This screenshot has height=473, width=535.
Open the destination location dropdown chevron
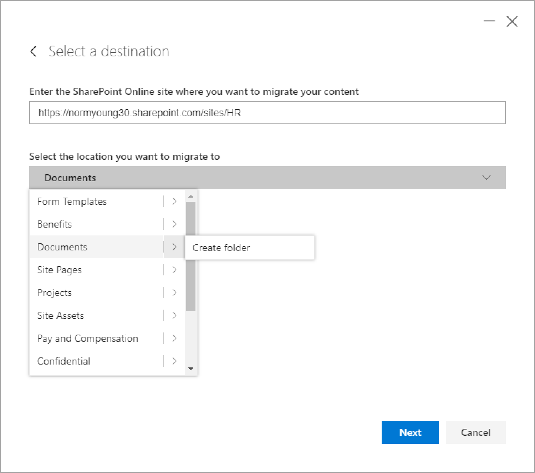(x=486, y=177)
